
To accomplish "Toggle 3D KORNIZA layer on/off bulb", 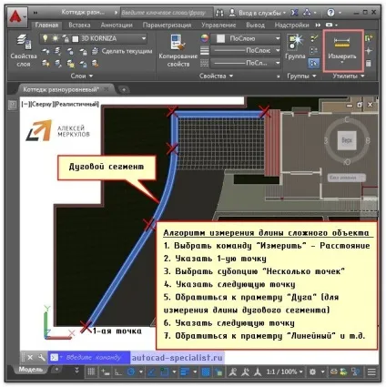I will (x=45, y=38).
